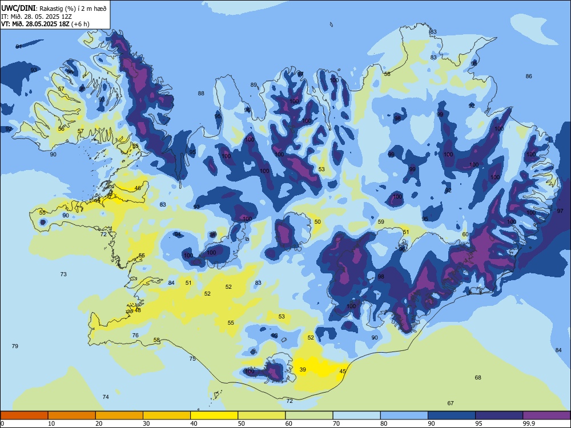Click the legend label '30'
This screenshot has height=428, width=571.
[x=146, y=423]
